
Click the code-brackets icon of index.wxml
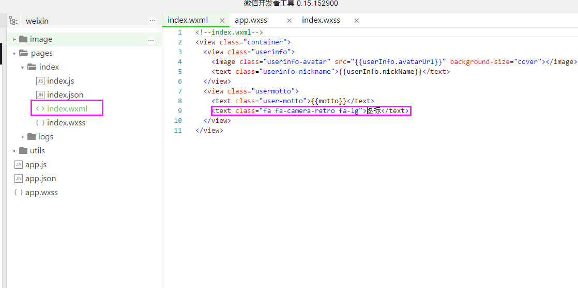click(40, 108)
